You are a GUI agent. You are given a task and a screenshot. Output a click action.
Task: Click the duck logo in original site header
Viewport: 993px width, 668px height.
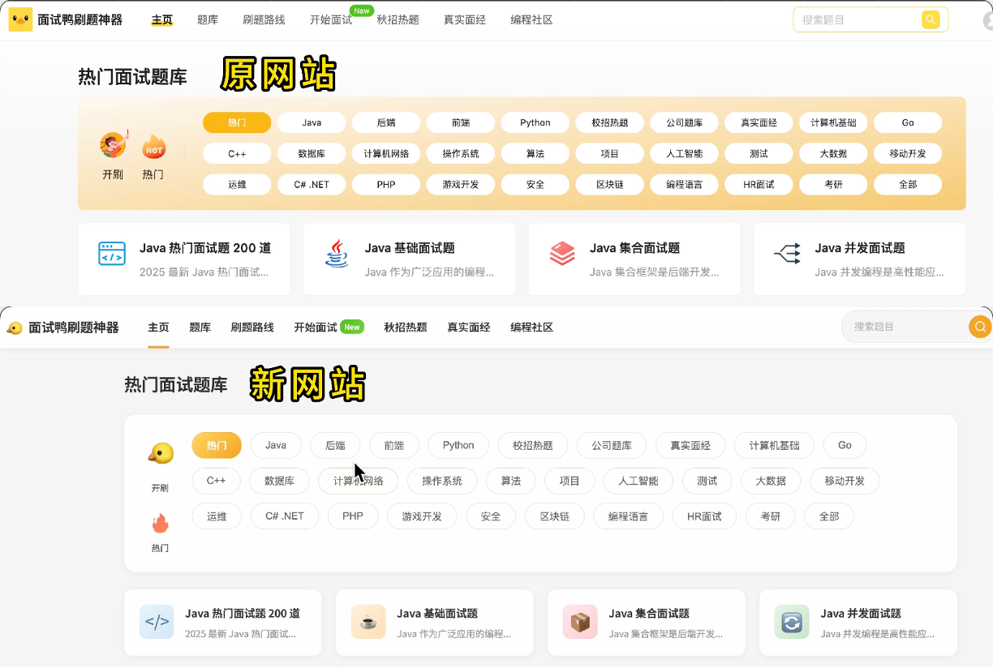(x=20, y=19)
